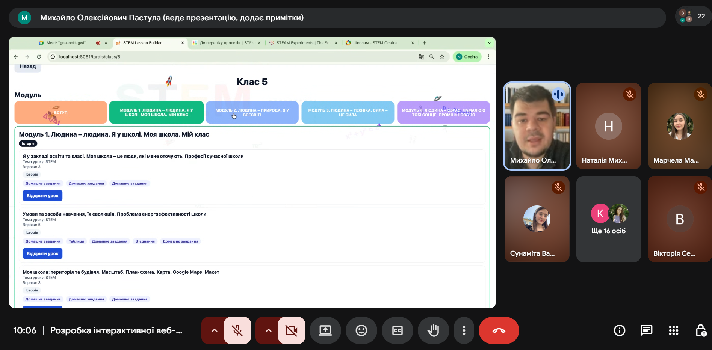Open chat with everyone icon
Screen dimensions: 712x350
tap(647, 330)
